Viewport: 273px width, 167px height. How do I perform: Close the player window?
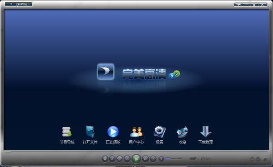(x=263, y=5)
